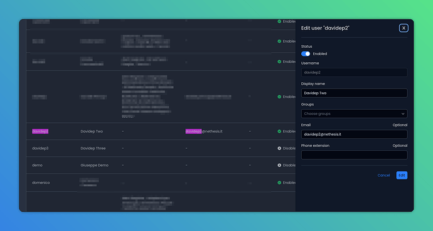433x231 pixels.
Task: Confirm with the Edit button
Action: coord(402,175)
